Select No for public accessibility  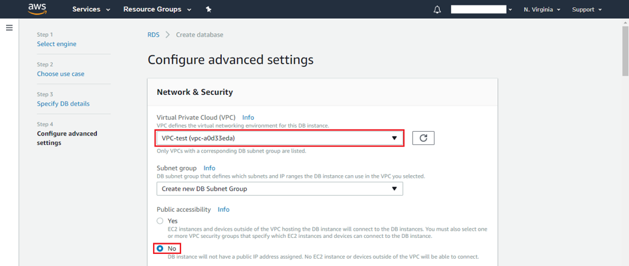click(160, 249)
